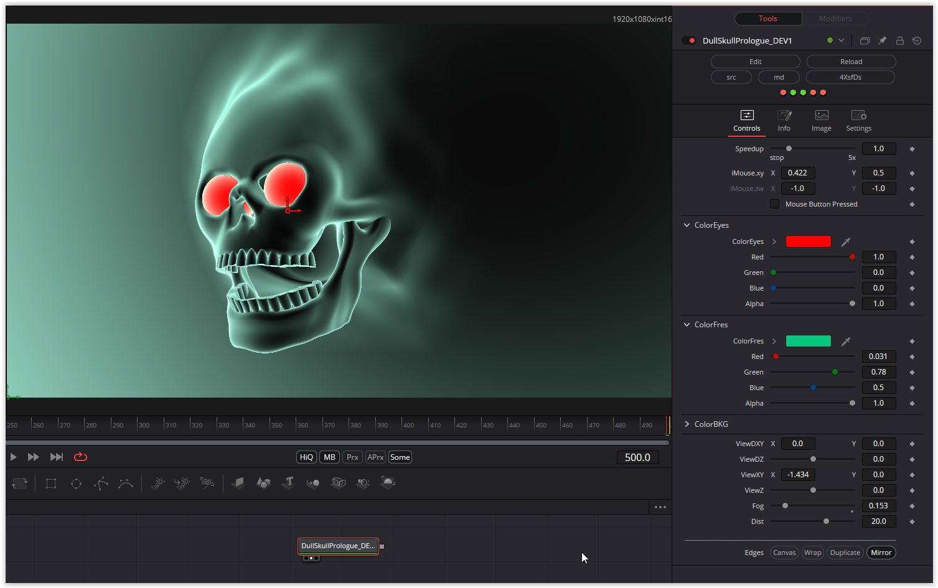
Task: Open the three-dot node editor menu
Action: coord(660,507)
